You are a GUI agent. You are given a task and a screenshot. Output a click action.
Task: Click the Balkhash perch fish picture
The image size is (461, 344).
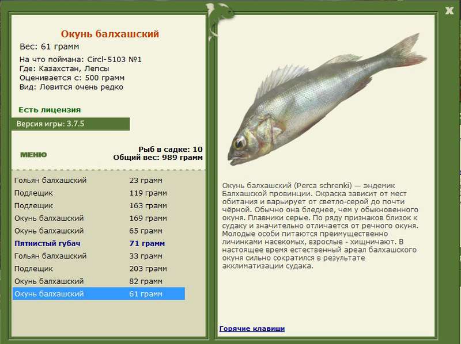click(x=327, y=98)
